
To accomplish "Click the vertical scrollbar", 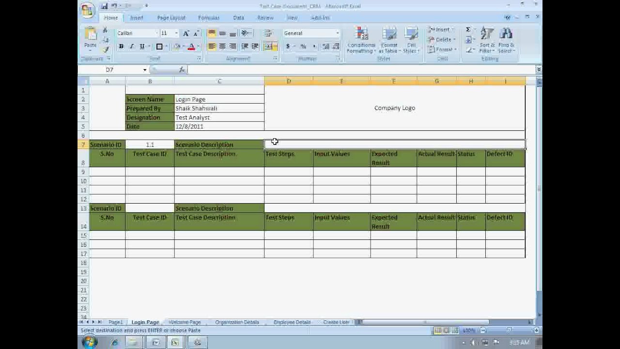I will tap(539, 199).
